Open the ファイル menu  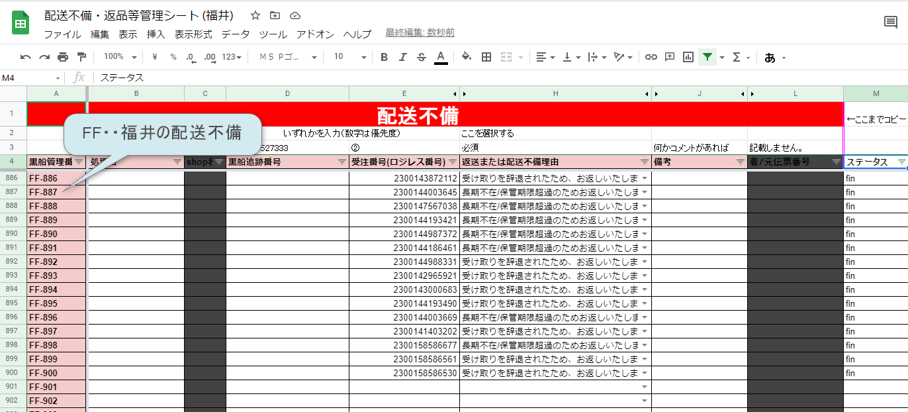[62, 34]
